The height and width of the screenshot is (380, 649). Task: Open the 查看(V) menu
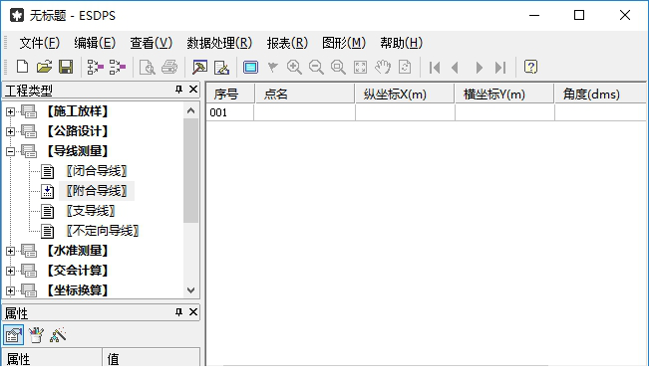click(152, 43)
